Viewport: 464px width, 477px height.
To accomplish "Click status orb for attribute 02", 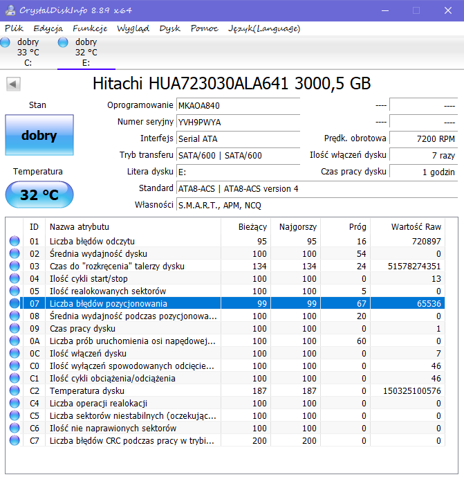I will 15,253.
